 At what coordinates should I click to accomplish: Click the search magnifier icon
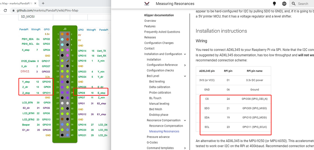tap(293, 4)
